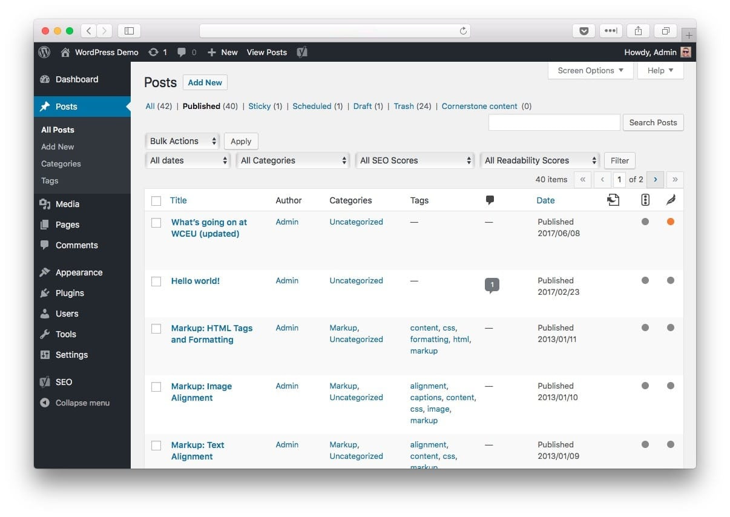This screenshot has width=730, height=517.
Task: Jump to last page of posts
Action: [675, 179]
